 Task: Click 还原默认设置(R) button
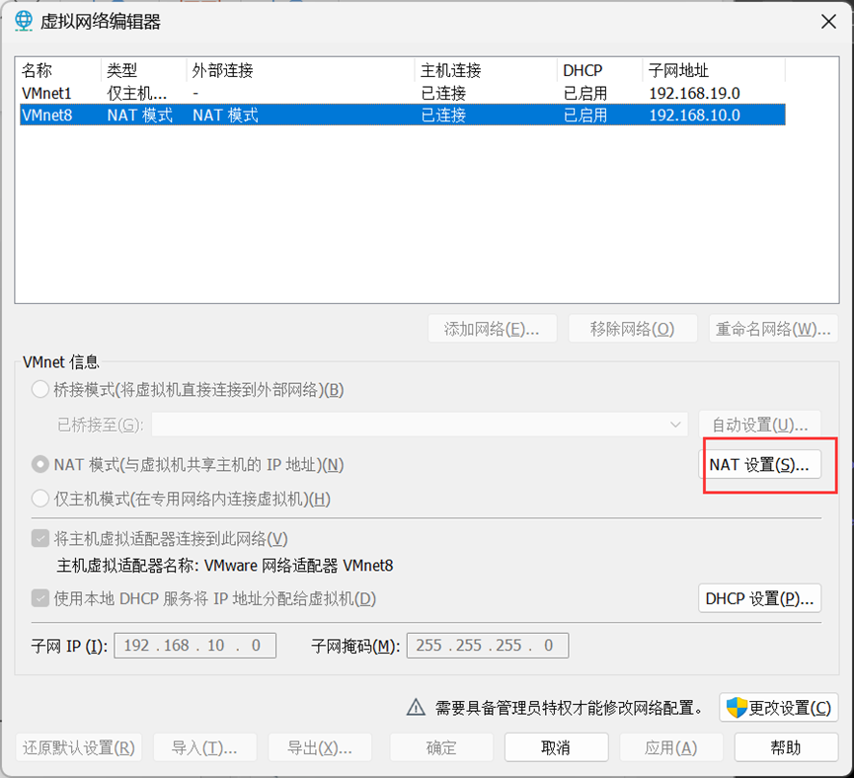[x=79, y=747]
